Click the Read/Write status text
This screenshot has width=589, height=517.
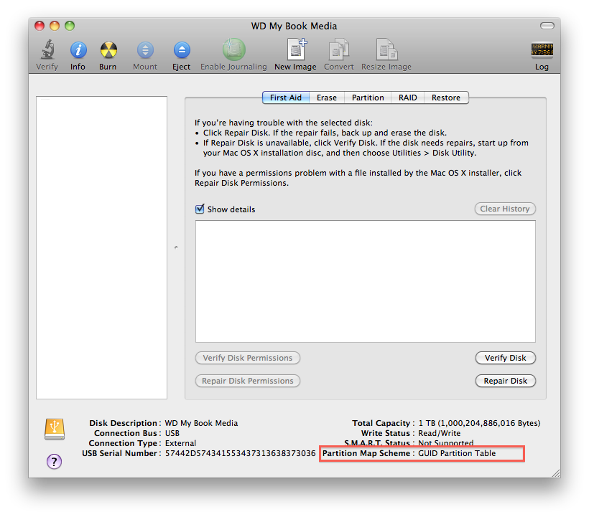tap(439, 433)
